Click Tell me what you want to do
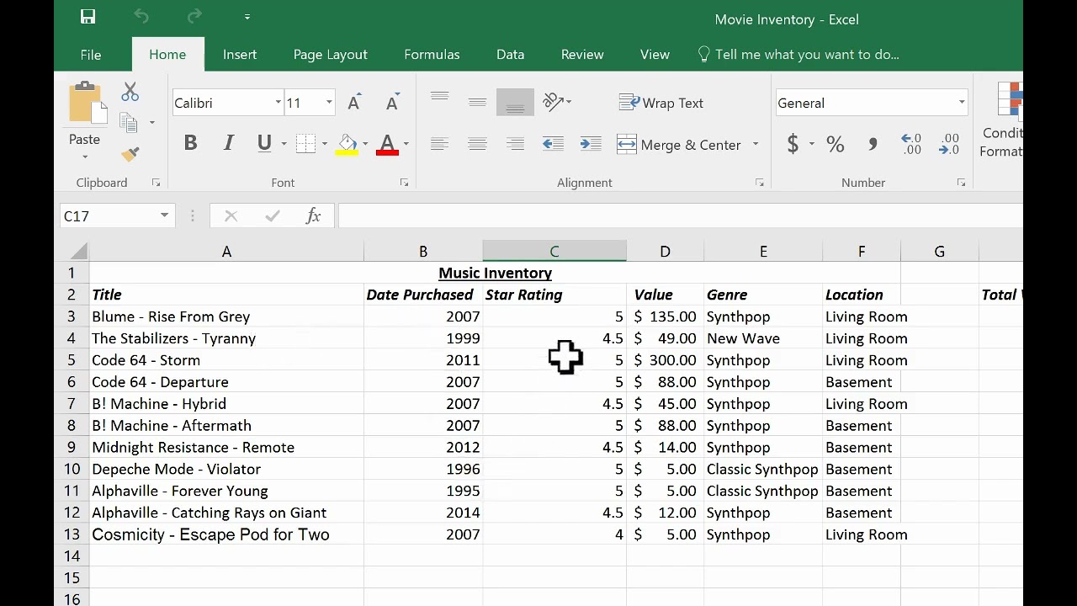This screenshot has width=1077, height=606. tap(798, 54)
